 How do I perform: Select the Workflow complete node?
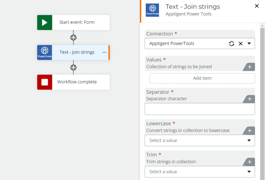click(x=73, y=82)
